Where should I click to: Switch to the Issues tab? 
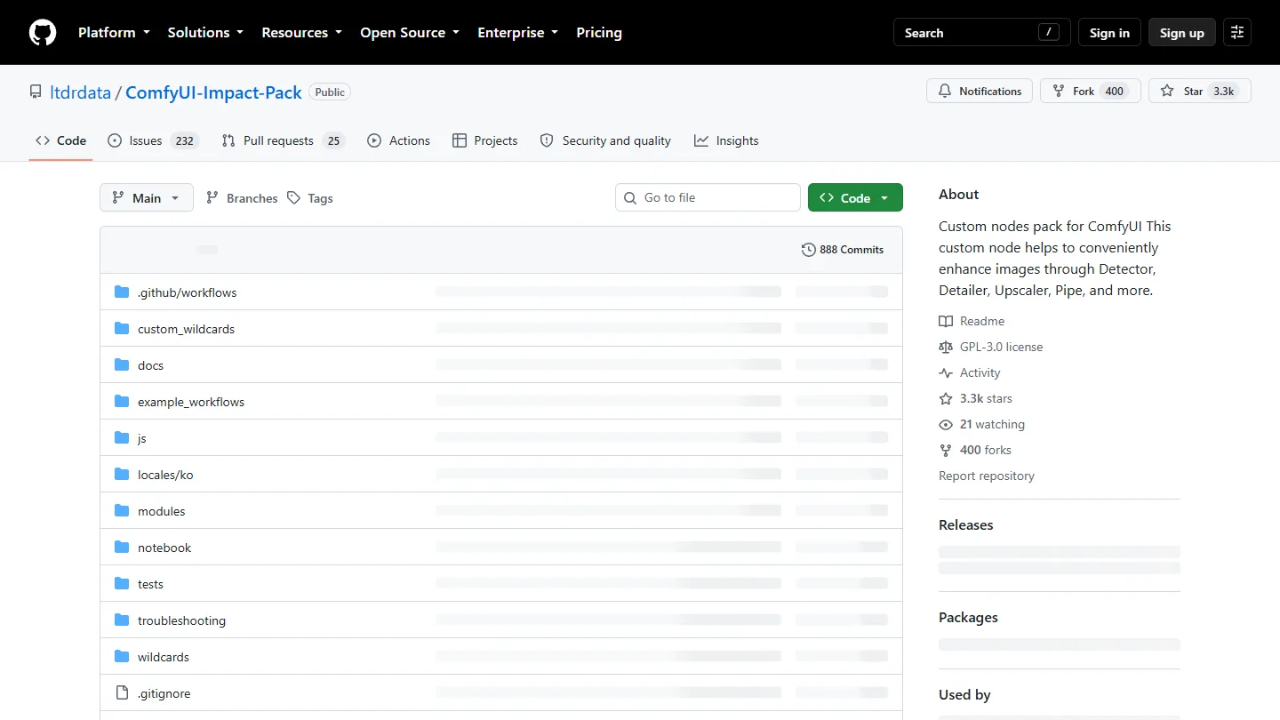[x=152, y=140]
